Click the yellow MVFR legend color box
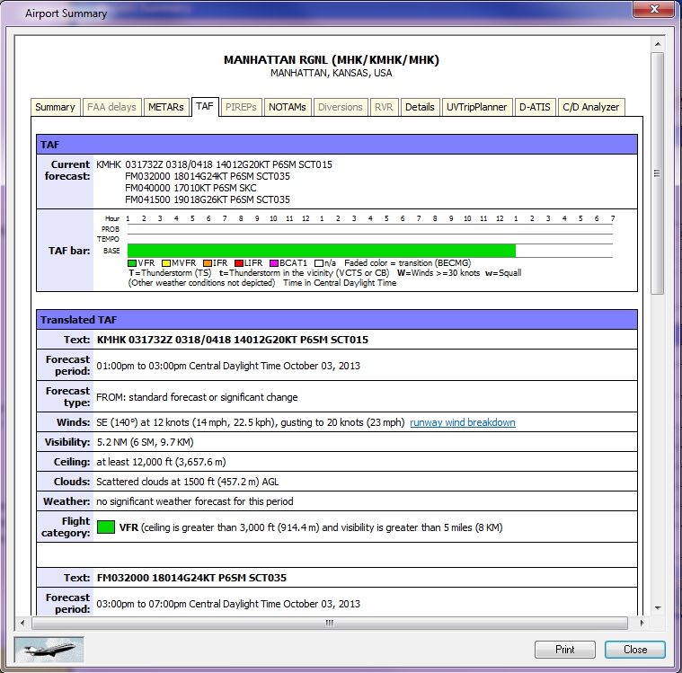Viewport: 682px width, 673px height. 165,262
